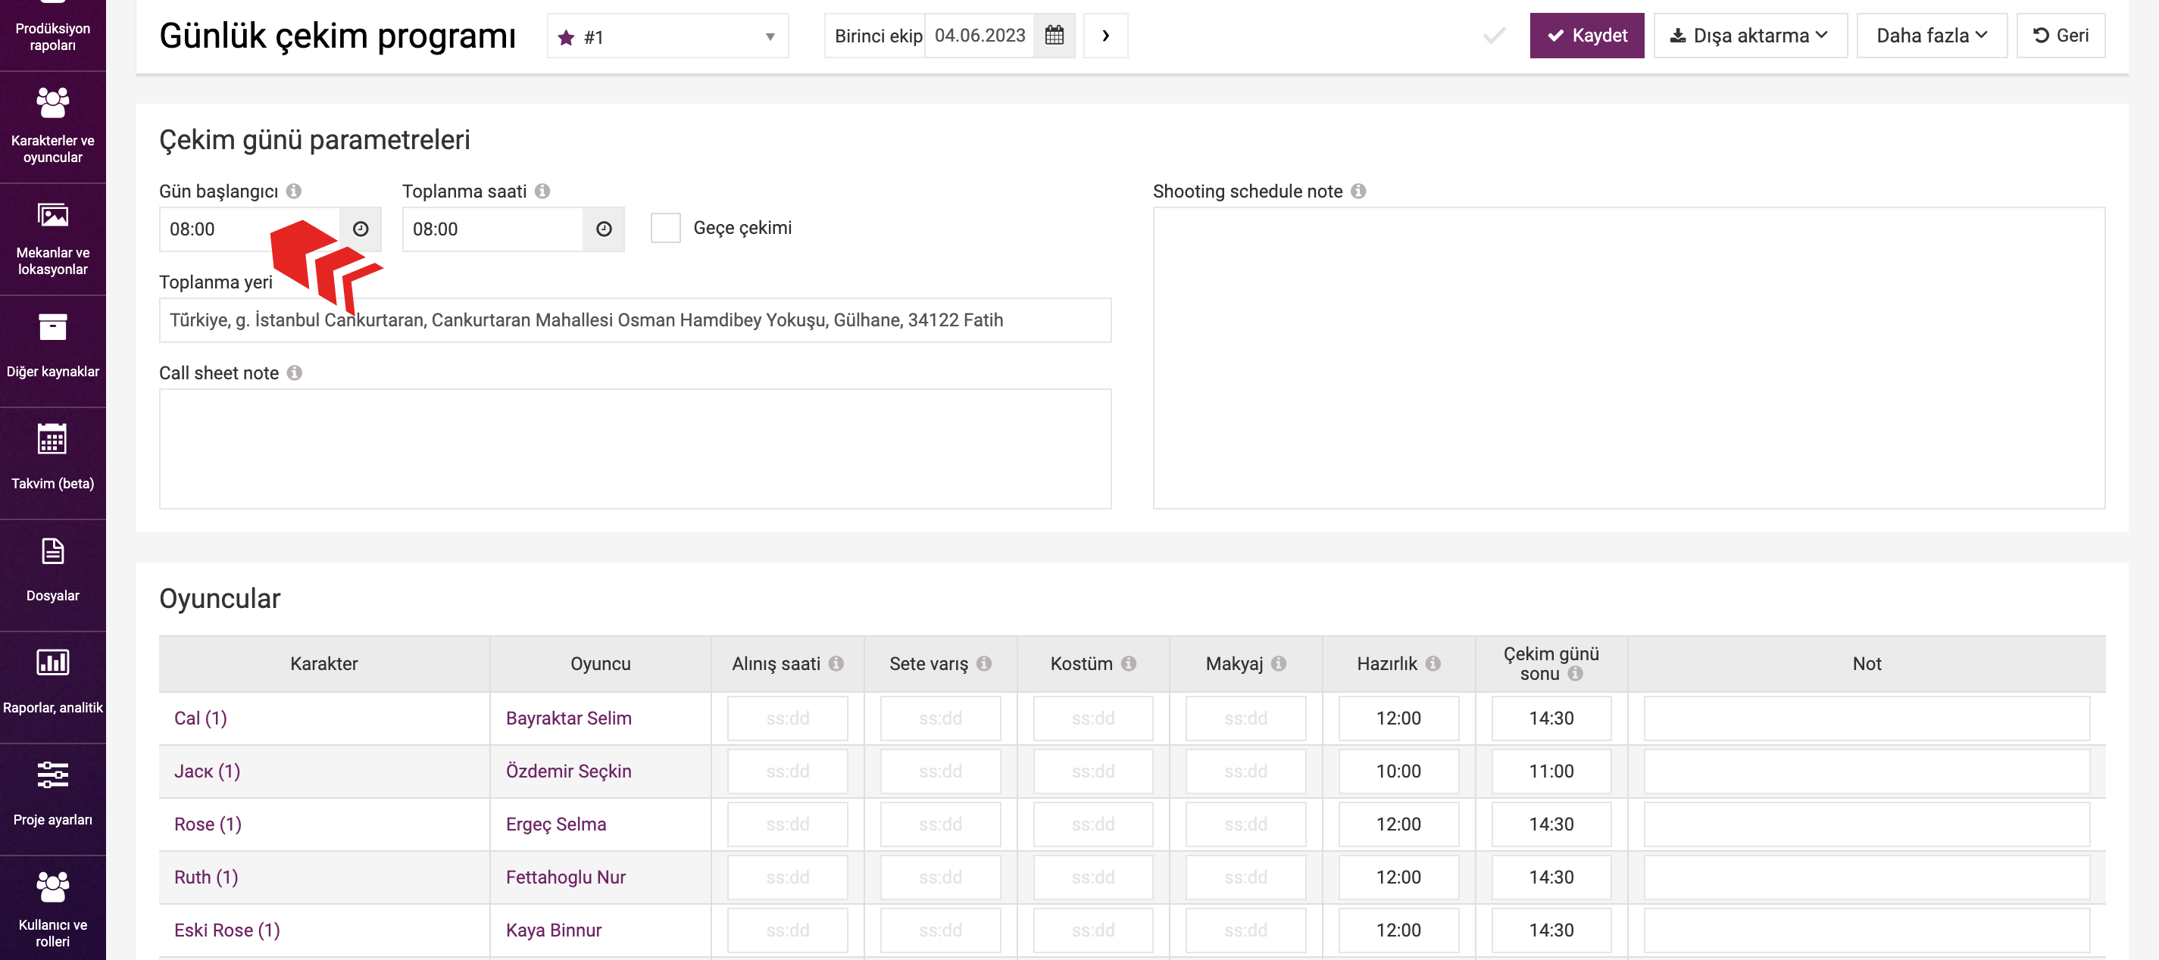This screenshot has width=2159, height=960.
Task: Click Kostüm field for Rose (1)
Action: [1093, 824]
